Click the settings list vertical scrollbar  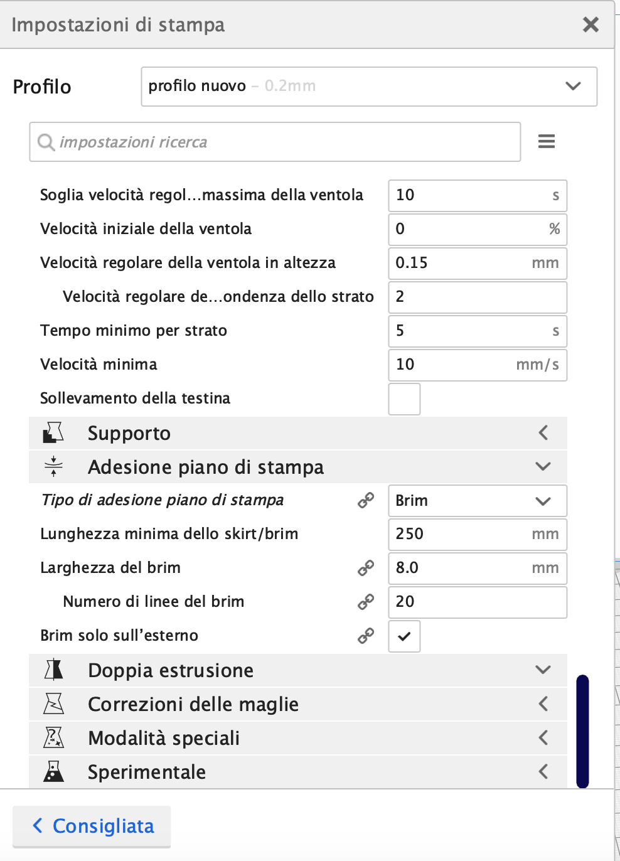point(582,731)
